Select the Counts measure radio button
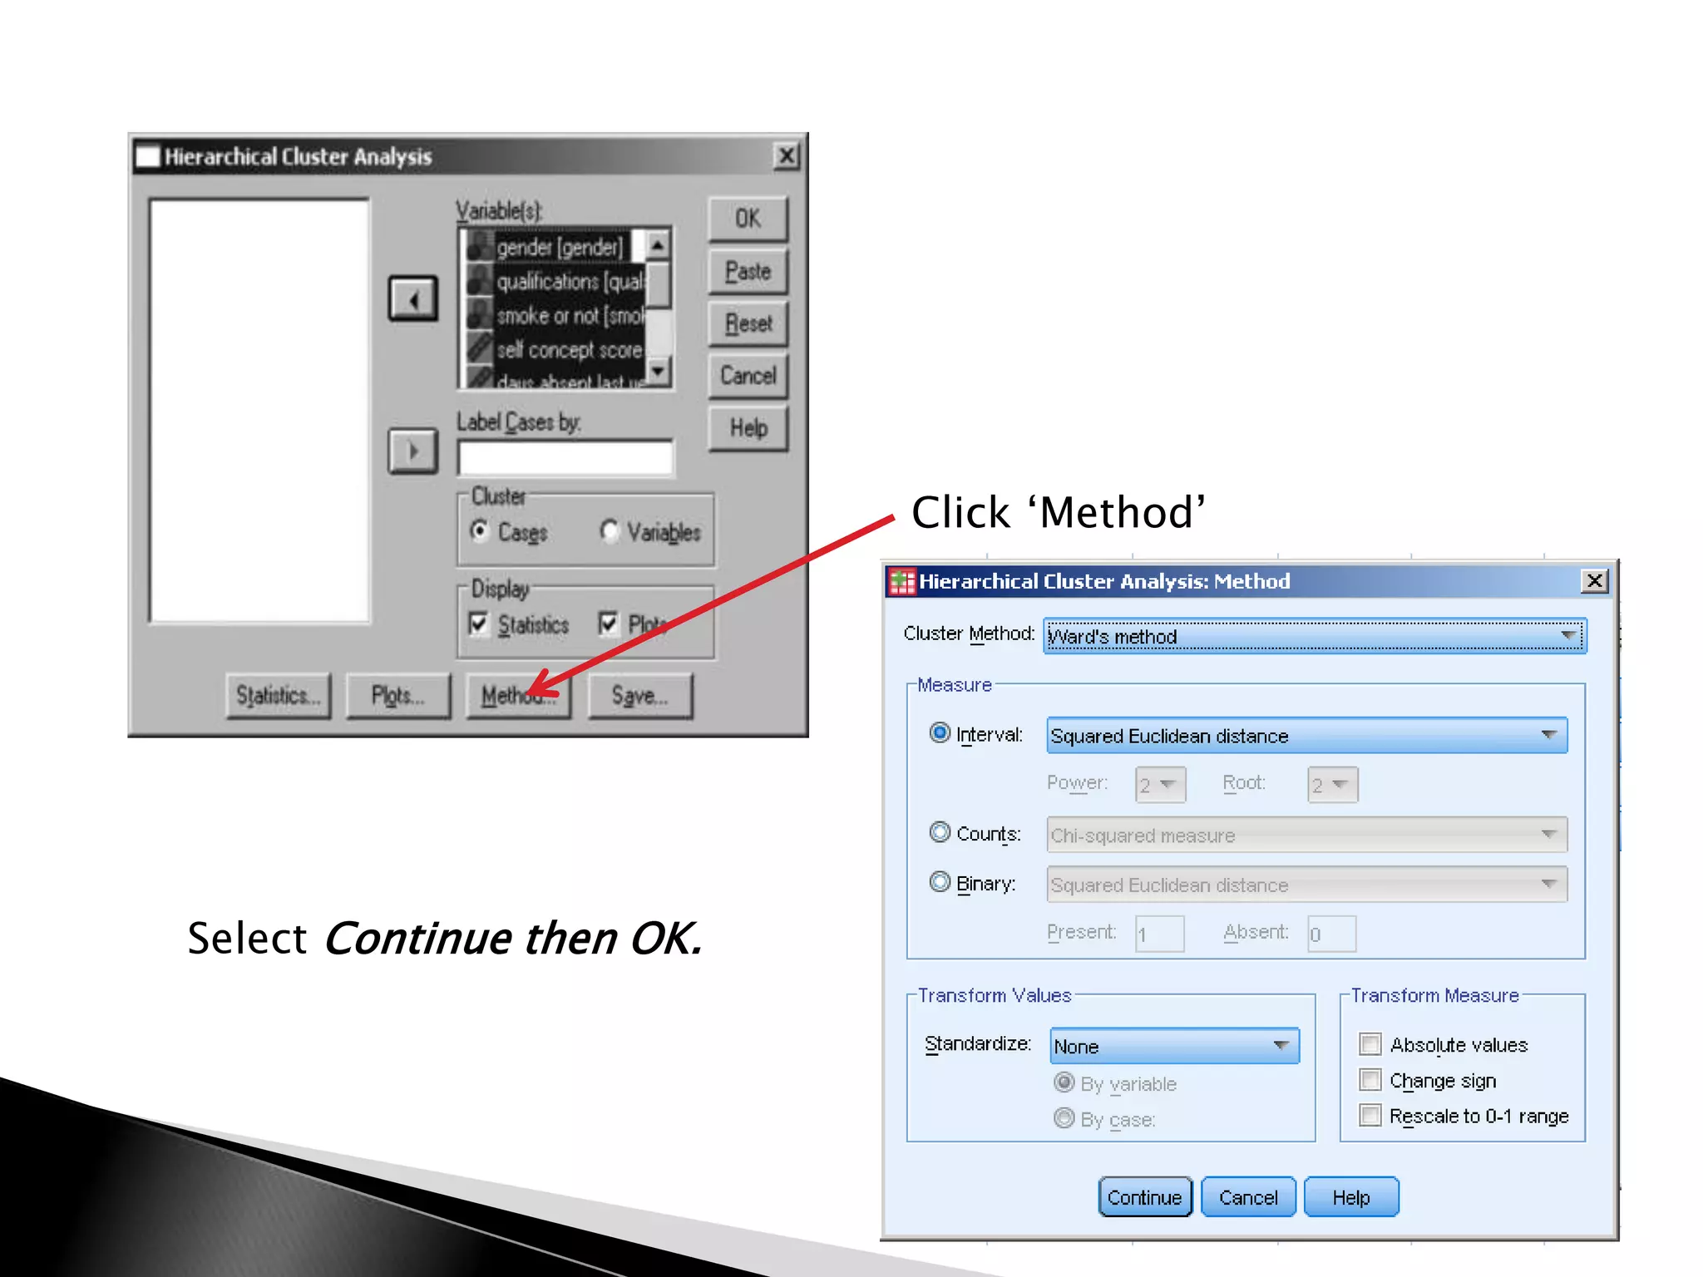The width and height of the screenshot is (1703, 1277). [x=940, y=832]
